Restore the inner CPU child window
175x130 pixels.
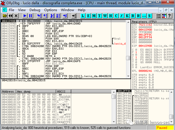click(166, 10)
